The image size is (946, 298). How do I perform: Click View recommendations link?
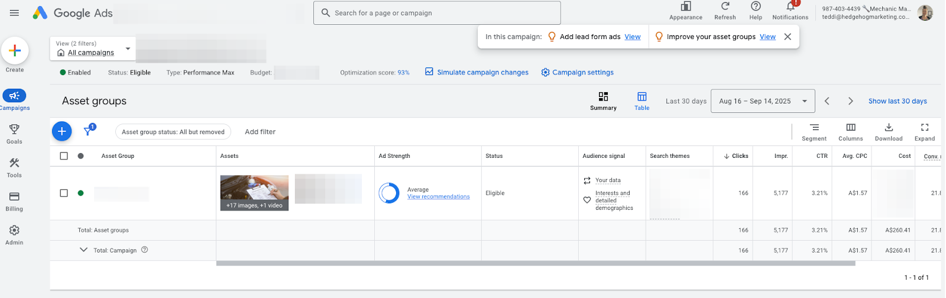click(x=438, y=197)
